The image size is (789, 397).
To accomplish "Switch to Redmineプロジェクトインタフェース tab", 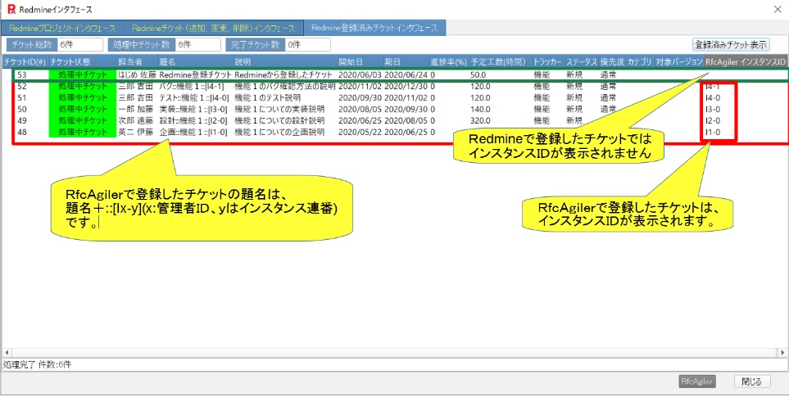I will click(x=62, y=28).
